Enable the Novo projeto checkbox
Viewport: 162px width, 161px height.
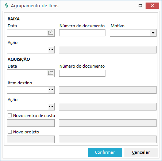[10, 132]
